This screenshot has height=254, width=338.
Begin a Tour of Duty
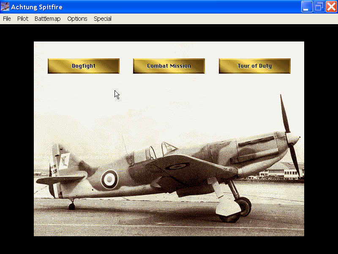[x=255, y=66]
